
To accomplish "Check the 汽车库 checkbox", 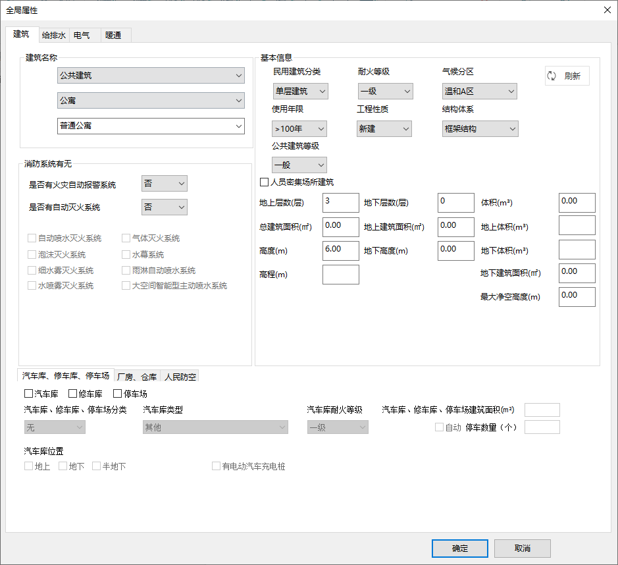I will click(x=28, y=394).
